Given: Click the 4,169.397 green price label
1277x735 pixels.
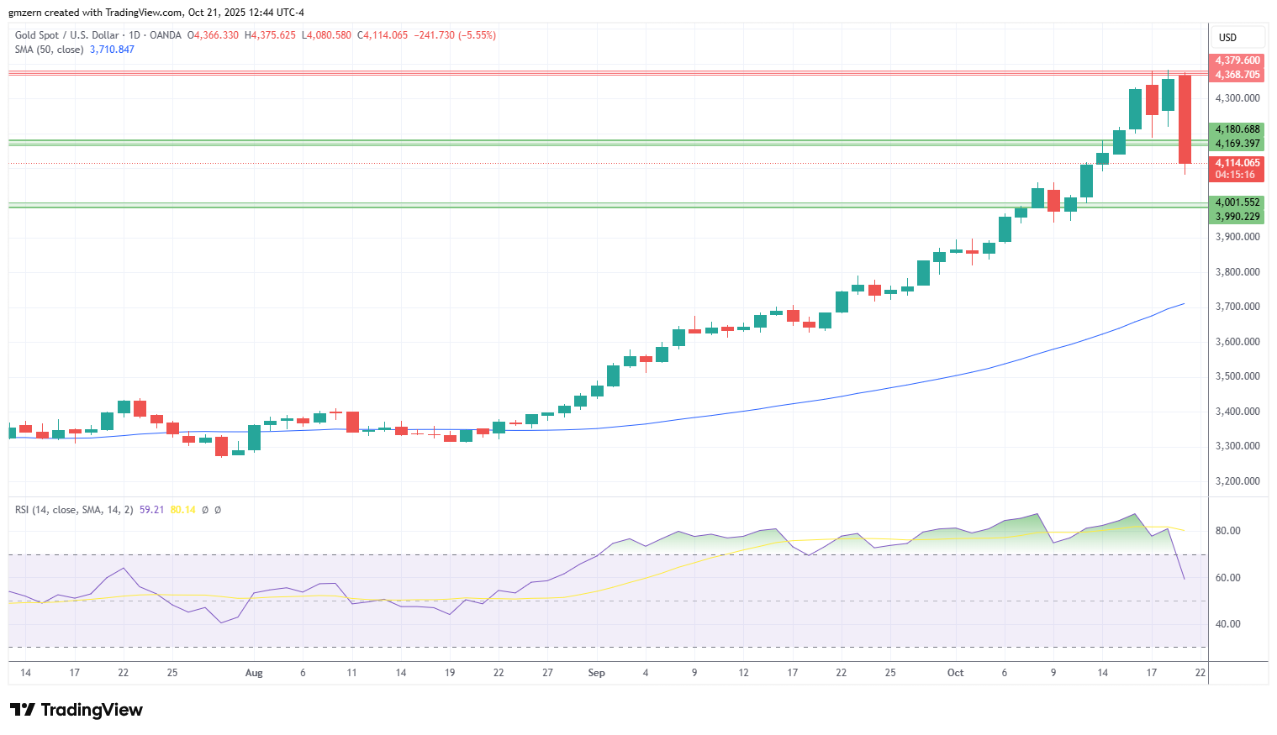Looking at the screenshot, I should coord(1237,144).
